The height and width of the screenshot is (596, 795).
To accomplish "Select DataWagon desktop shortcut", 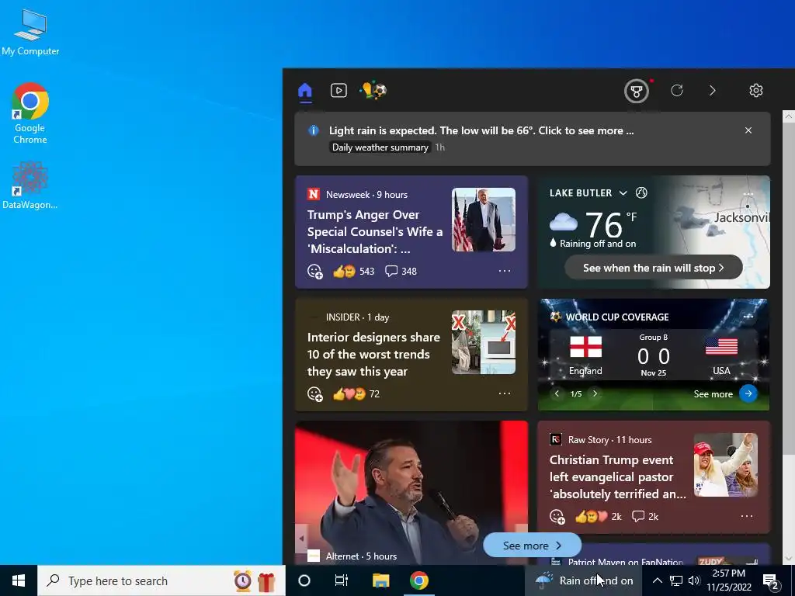I will [30, 185].
